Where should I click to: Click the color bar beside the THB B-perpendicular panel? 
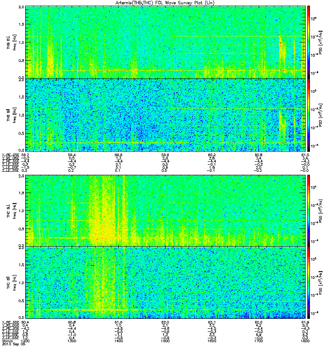309,42
